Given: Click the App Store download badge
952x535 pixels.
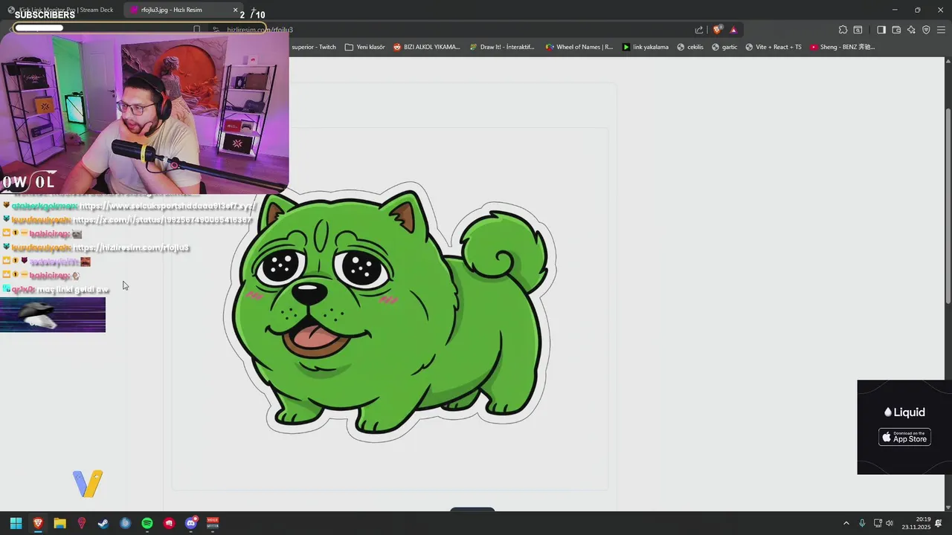Looking at the screenshot, I should click(x=904, y=437).
